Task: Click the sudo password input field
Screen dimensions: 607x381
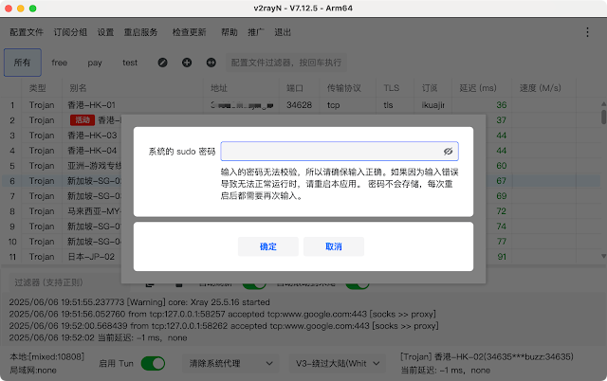Action: [330, 151]
